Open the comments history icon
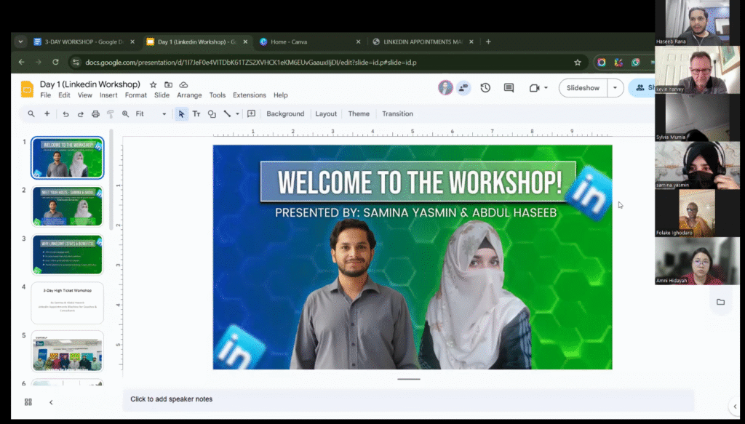 pos(509,88)
